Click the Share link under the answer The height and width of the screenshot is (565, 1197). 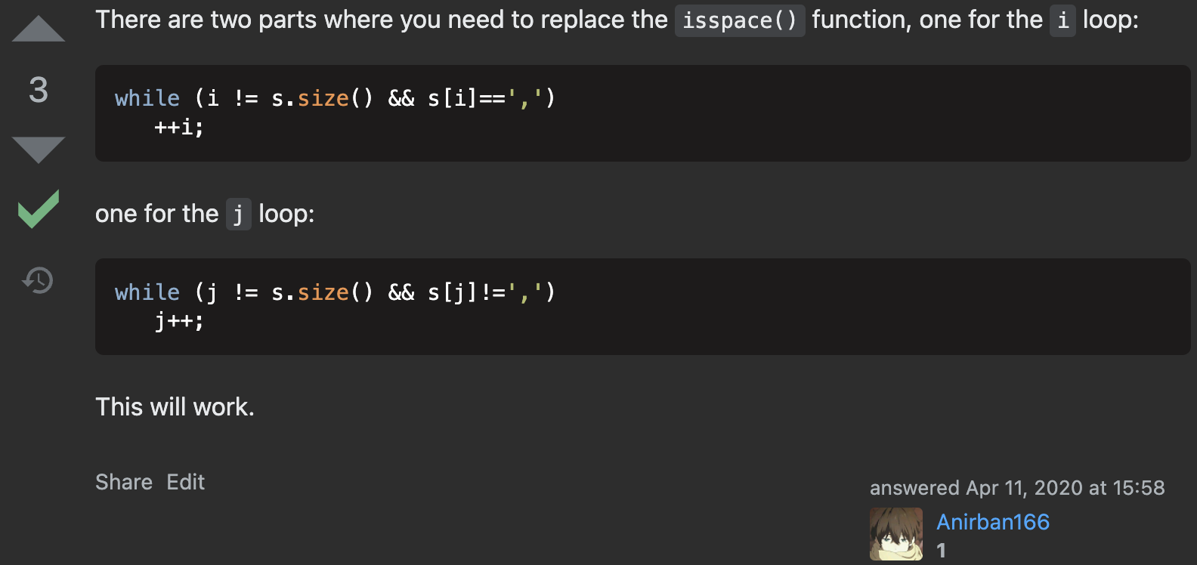tap(124, 482)
